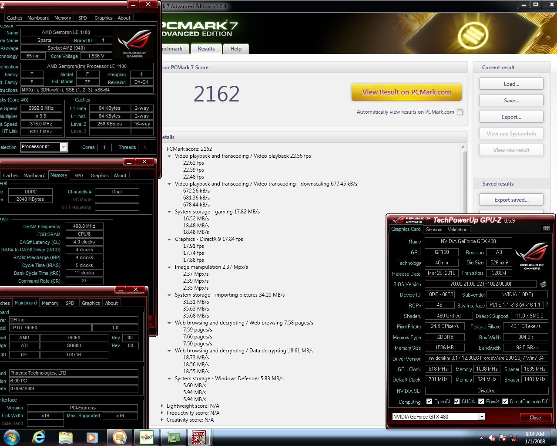
Task: Click the save BIOS chip icon in GPU-Z
Action: pyautogui.click(x=543, y=284)
